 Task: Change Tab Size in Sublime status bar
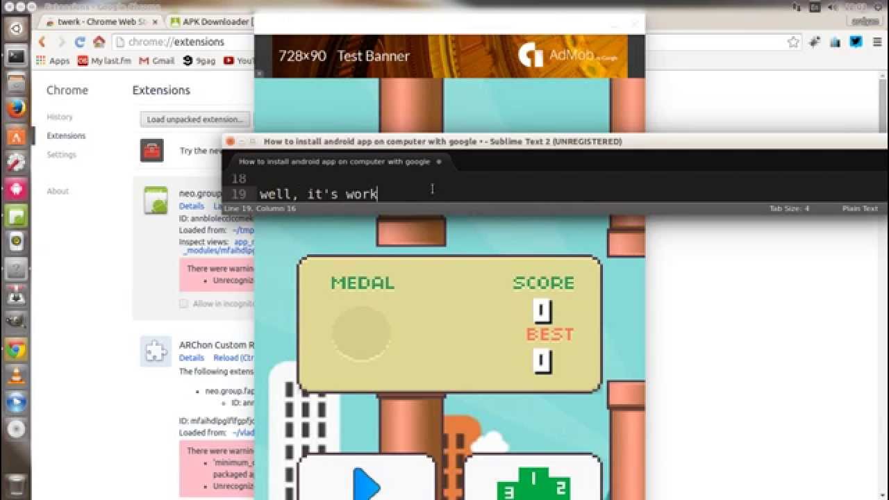789,208
